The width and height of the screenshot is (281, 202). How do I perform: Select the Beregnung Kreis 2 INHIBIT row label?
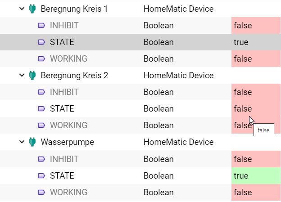coord(64,92)
